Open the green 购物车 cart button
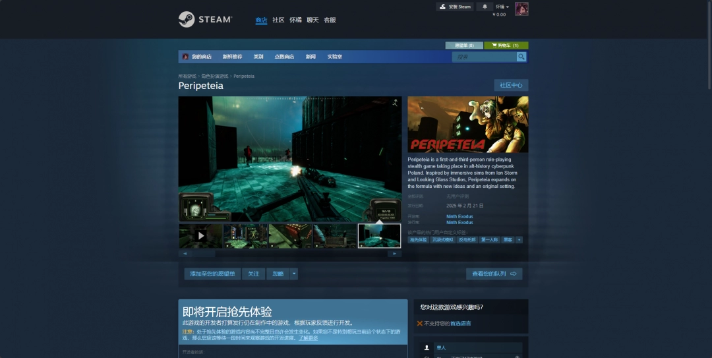 click(506, 45)
